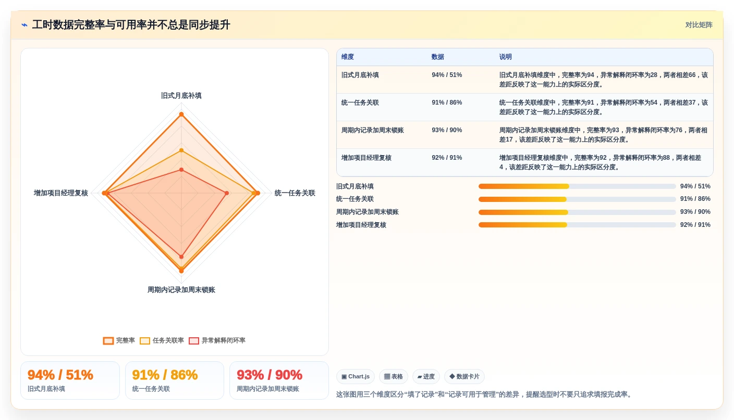Click description text for 增加项目经理复核 row
Screen dimensions: 734x420
point(601,162)
